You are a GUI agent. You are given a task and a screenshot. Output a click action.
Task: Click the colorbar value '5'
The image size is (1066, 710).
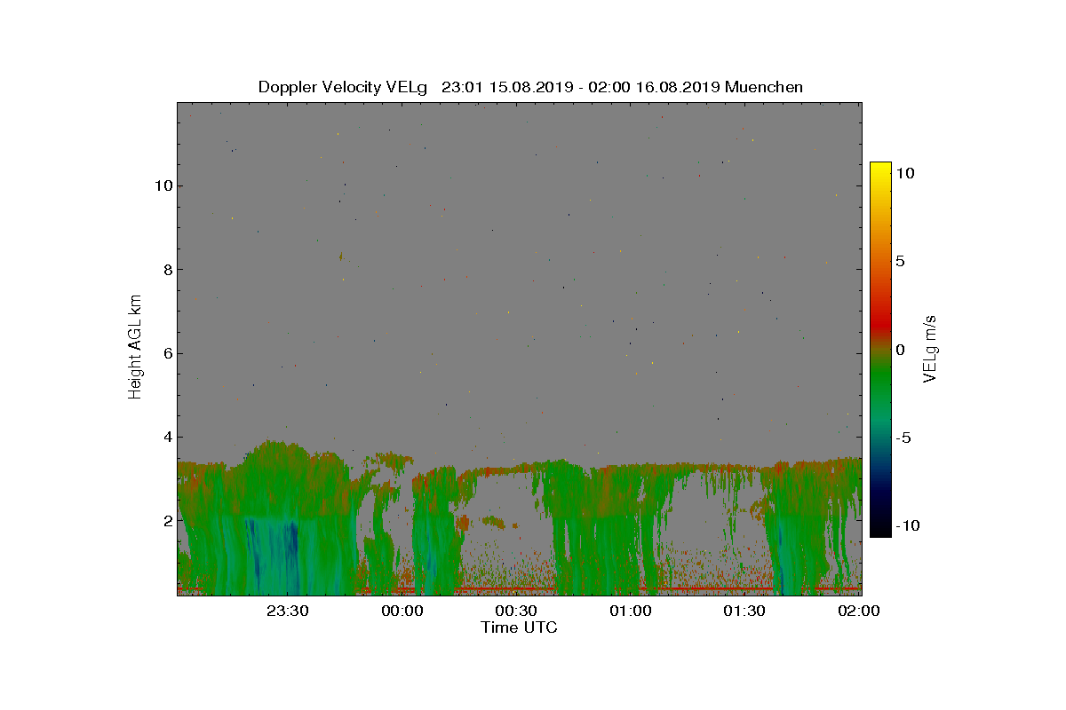click(900, 262)
